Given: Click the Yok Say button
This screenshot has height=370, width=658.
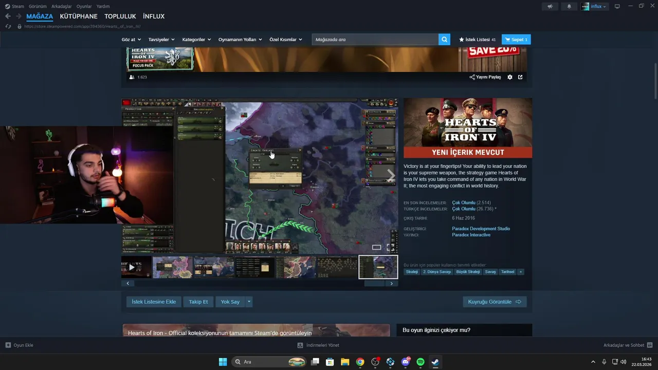Looking at the screenshot, I should click(x=230, y=302).
